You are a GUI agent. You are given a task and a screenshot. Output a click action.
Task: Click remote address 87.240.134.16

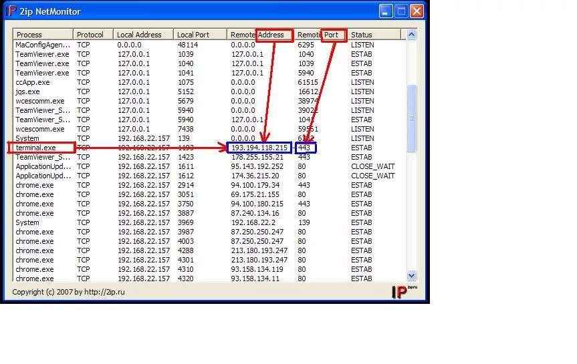point(255,213)
